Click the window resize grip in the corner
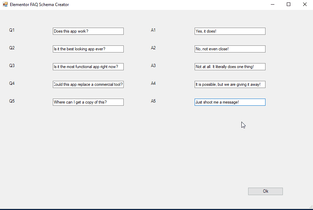 [x=311, y=207]
